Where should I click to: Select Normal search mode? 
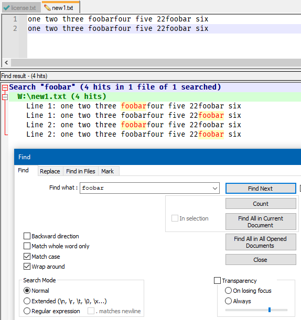pos(27,290)
